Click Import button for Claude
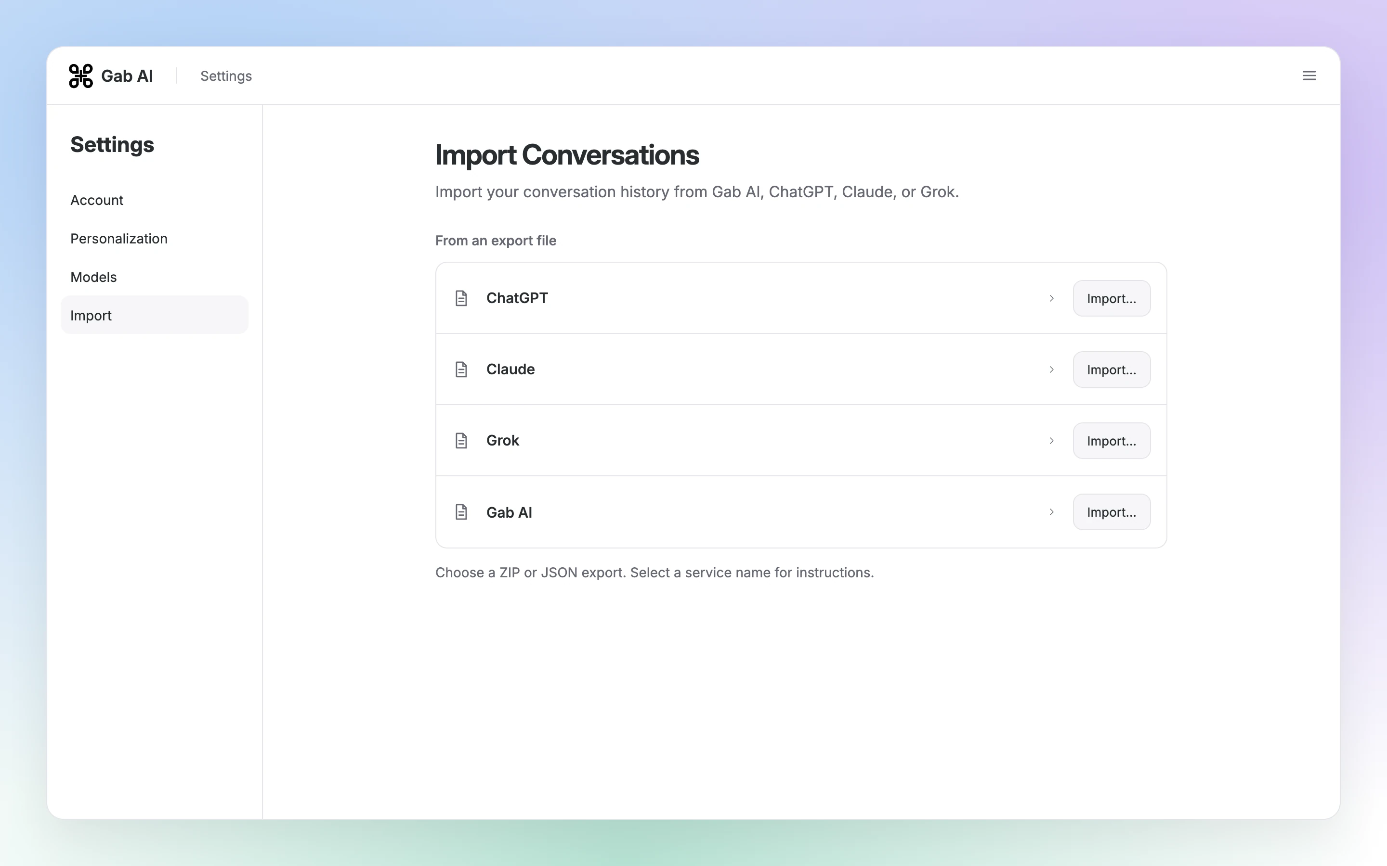 1112,369
